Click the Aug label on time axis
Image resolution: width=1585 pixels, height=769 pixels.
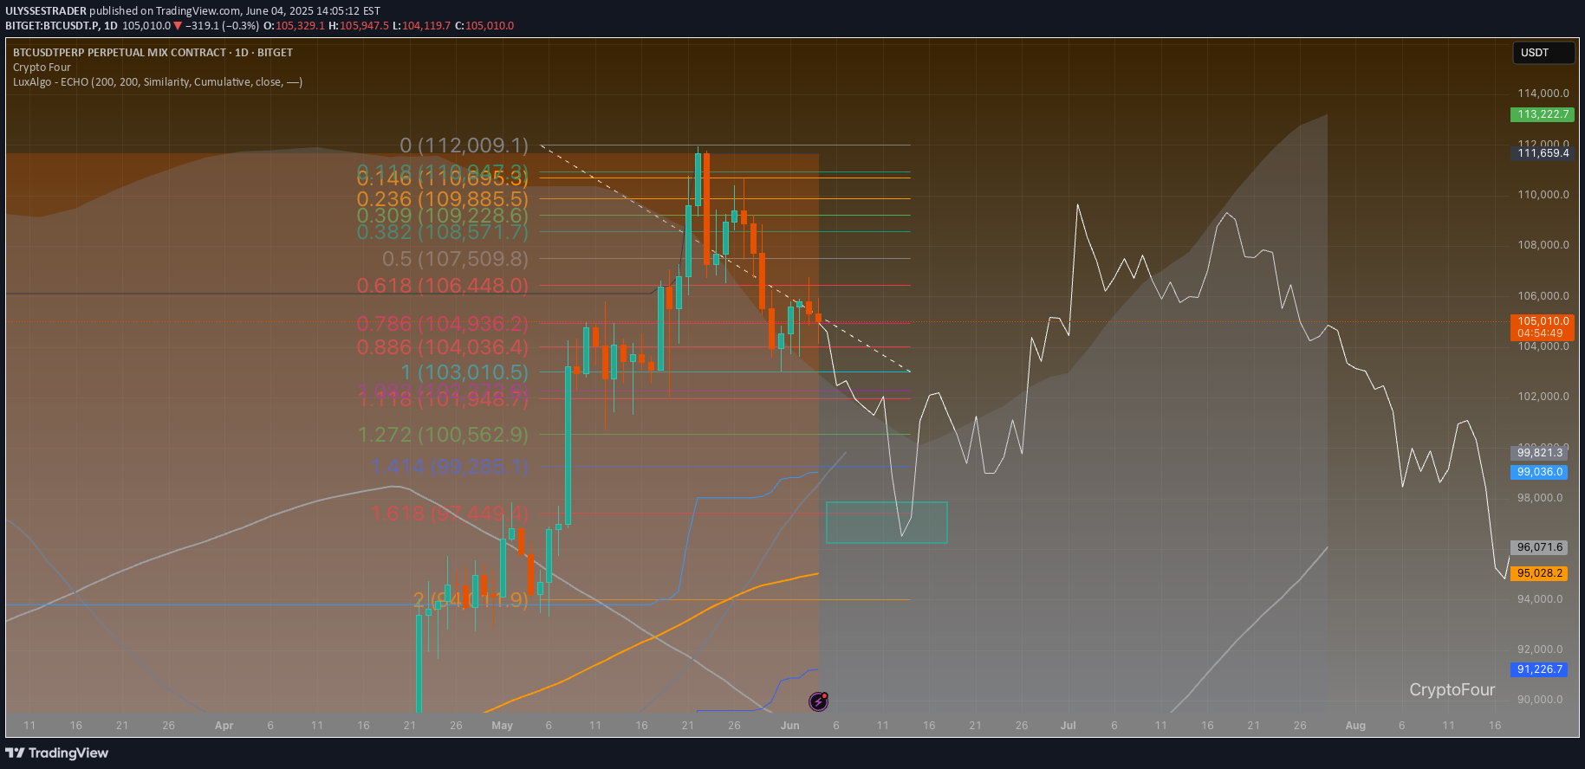point(1355,726)
